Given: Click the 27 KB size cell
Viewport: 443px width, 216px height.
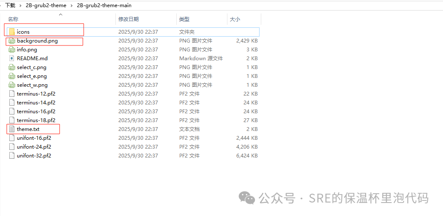Looking at the screenshot, I should tap(251, 120).
